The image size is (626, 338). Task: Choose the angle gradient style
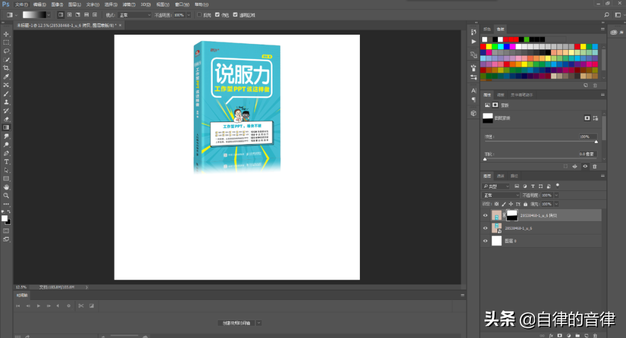pyautogui.click(x=78, y=14)
